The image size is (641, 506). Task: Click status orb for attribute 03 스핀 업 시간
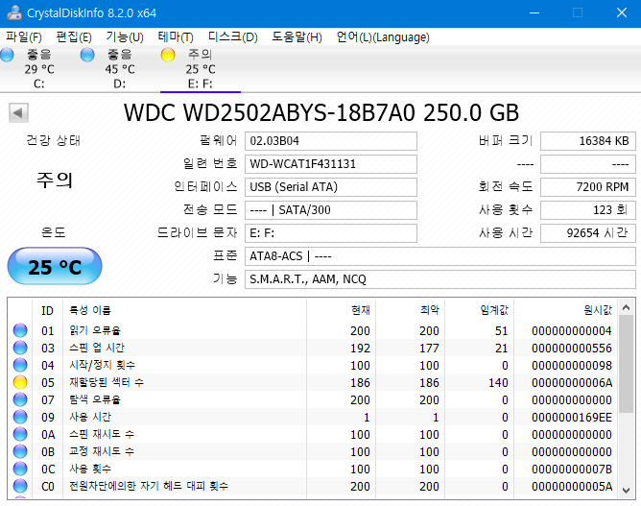tap(20, 348)
